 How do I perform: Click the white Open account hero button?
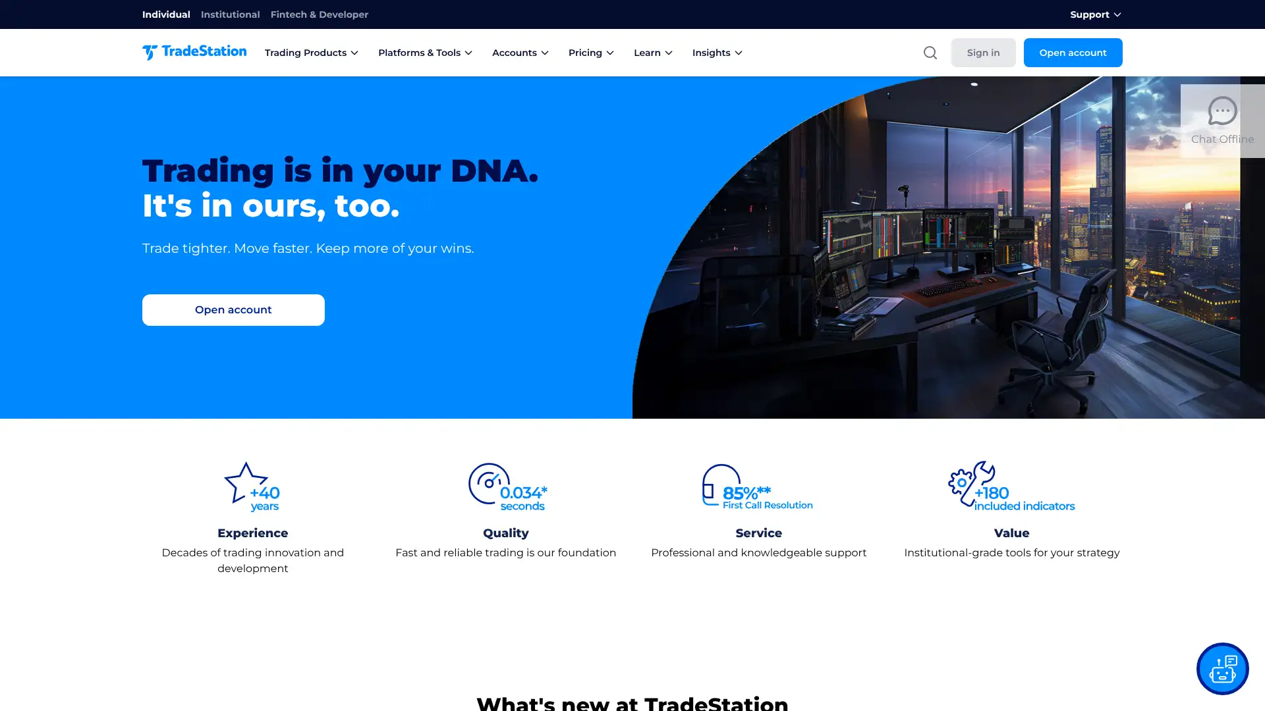pos(233,310)
